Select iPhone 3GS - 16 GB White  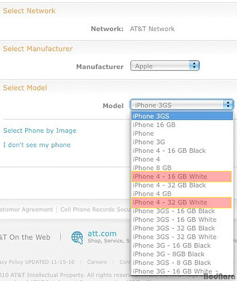182,219
